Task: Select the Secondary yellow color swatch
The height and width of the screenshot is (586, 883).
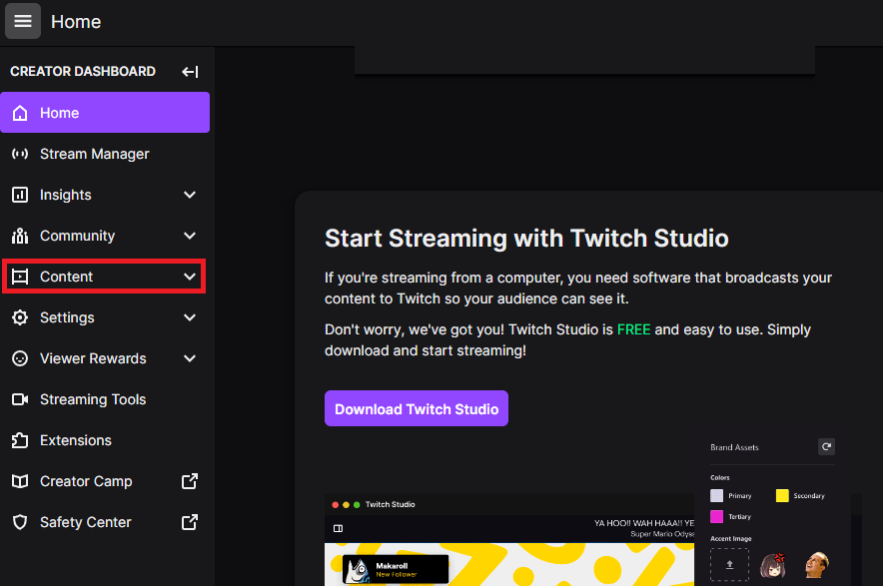Action: pos(782,495)
